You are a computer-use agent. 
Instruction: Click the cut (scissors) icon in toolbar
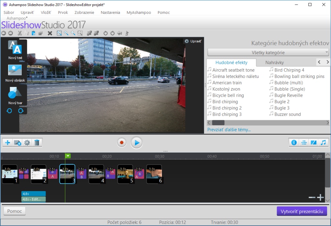pos(20,33)
